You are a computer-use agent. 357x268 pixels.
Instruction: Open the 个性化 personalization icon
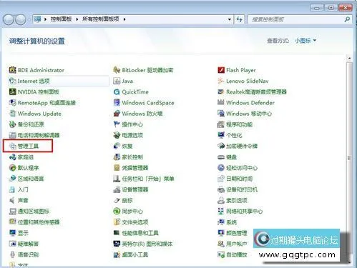pos(221,135)
